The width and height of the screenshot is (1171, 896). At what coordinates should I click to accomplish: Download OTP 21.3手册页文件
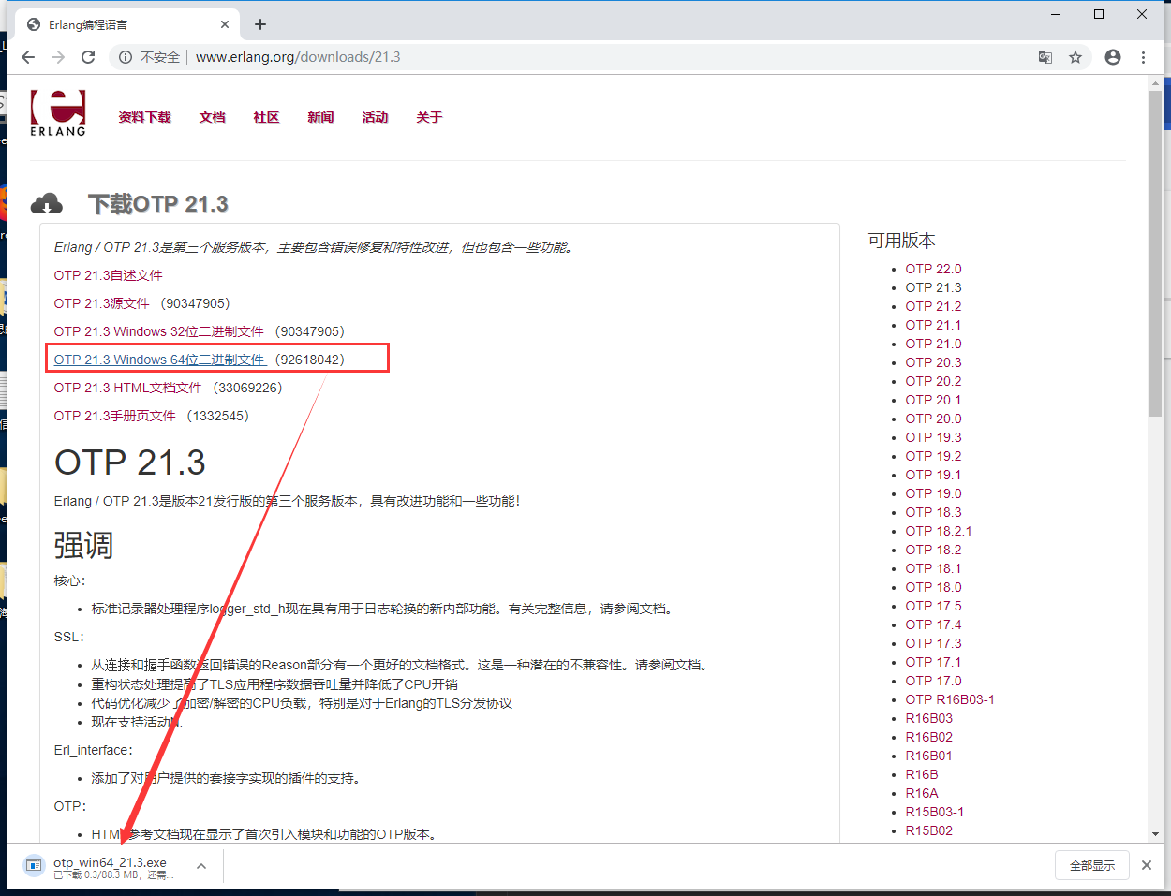point(115,416)
